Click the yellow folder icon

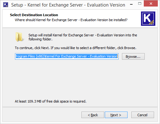tap(19, 37)
